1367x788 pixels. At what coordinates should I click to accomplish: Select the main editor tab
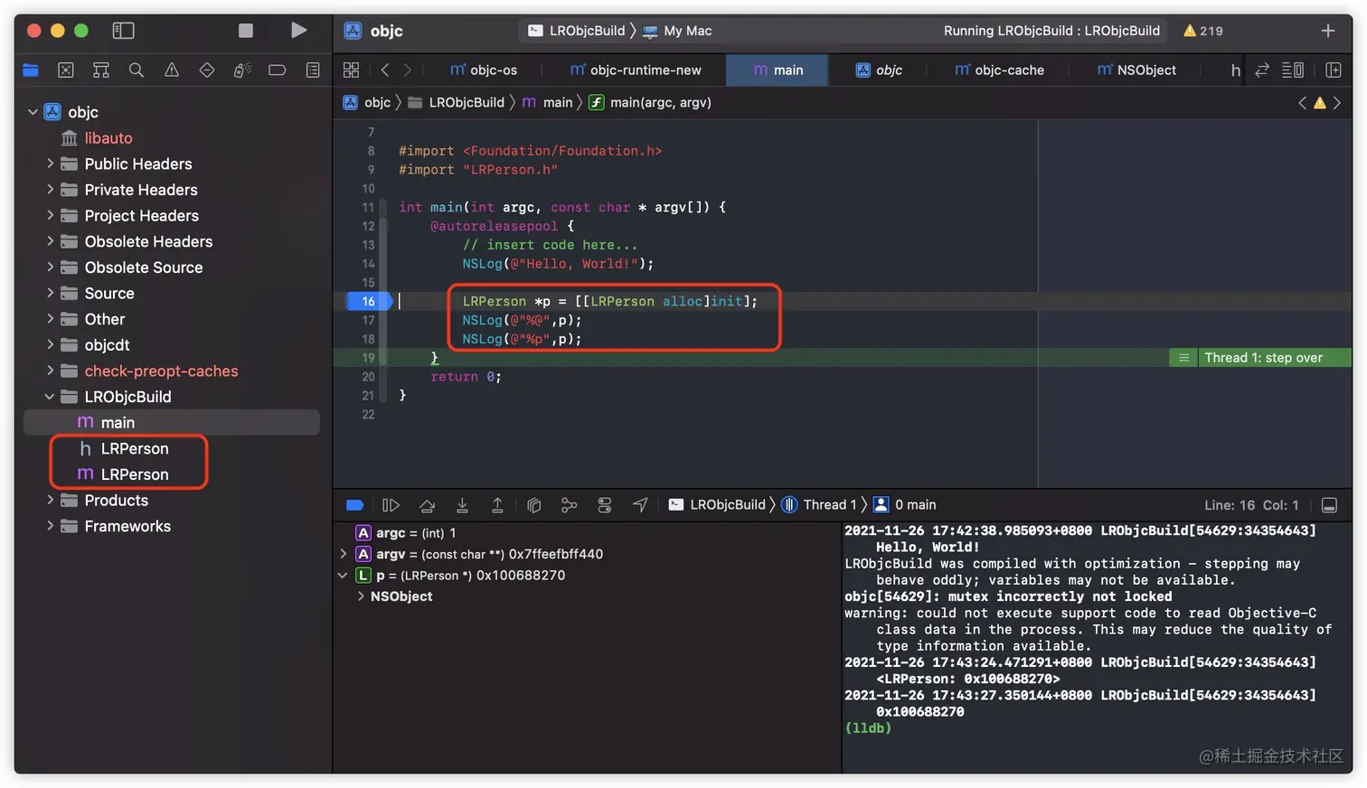point(778,70)
